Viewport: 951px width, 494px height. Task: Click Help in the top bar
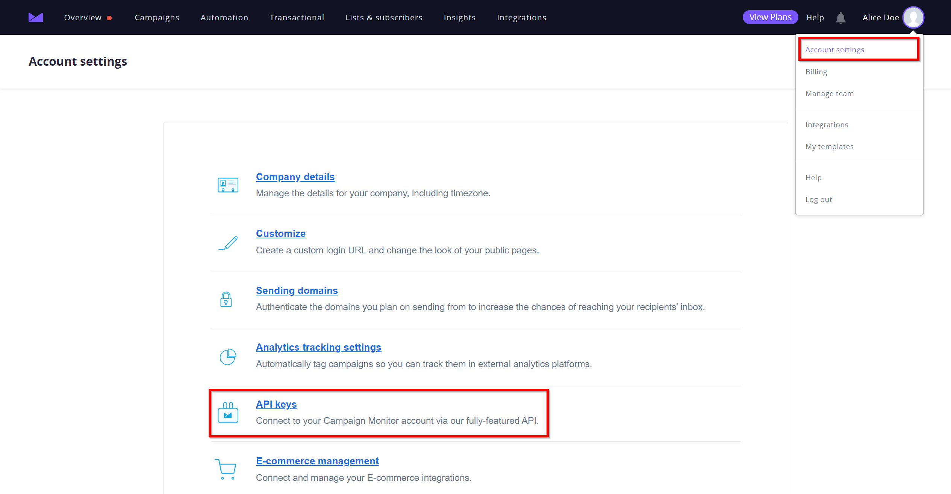[815, 18]
